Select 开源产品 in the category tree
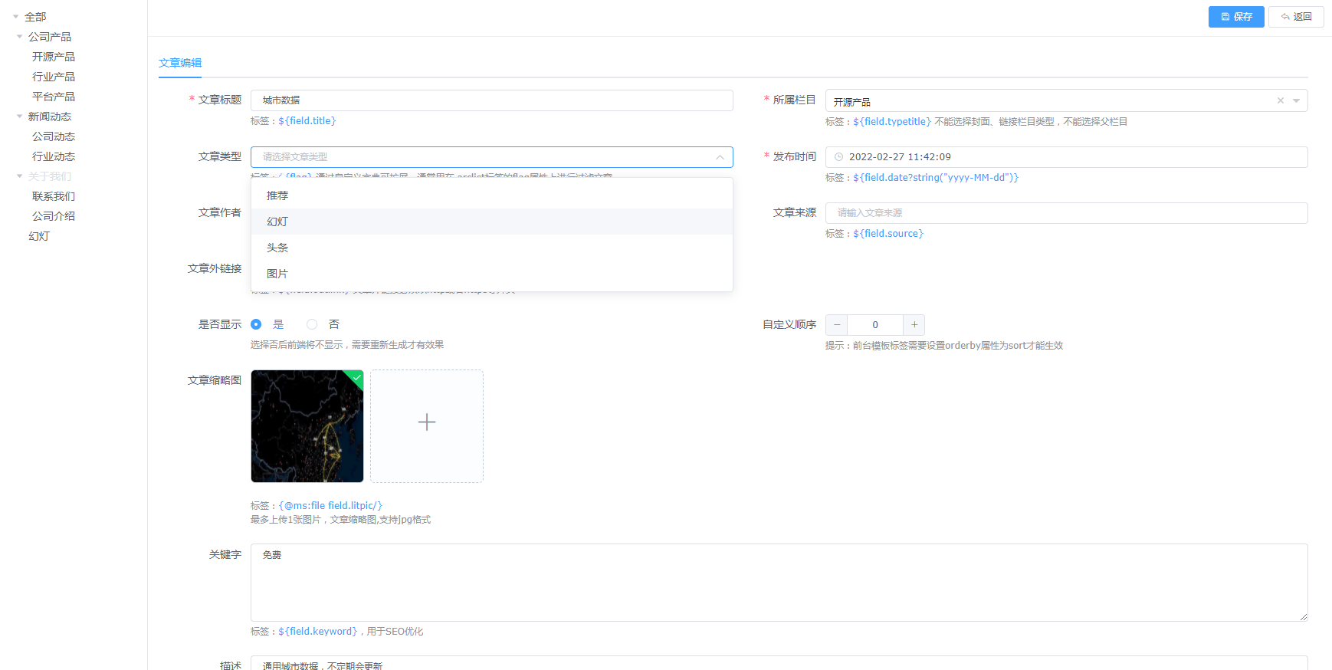The width and height of the screenshot is (1332, 670). click(54, 57)
